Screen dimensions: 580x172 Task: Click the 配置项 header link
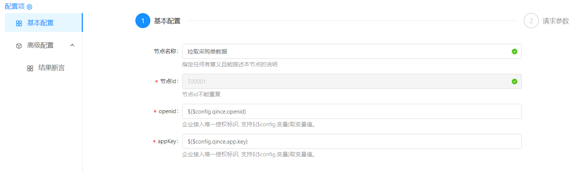(x=15, y=6)
